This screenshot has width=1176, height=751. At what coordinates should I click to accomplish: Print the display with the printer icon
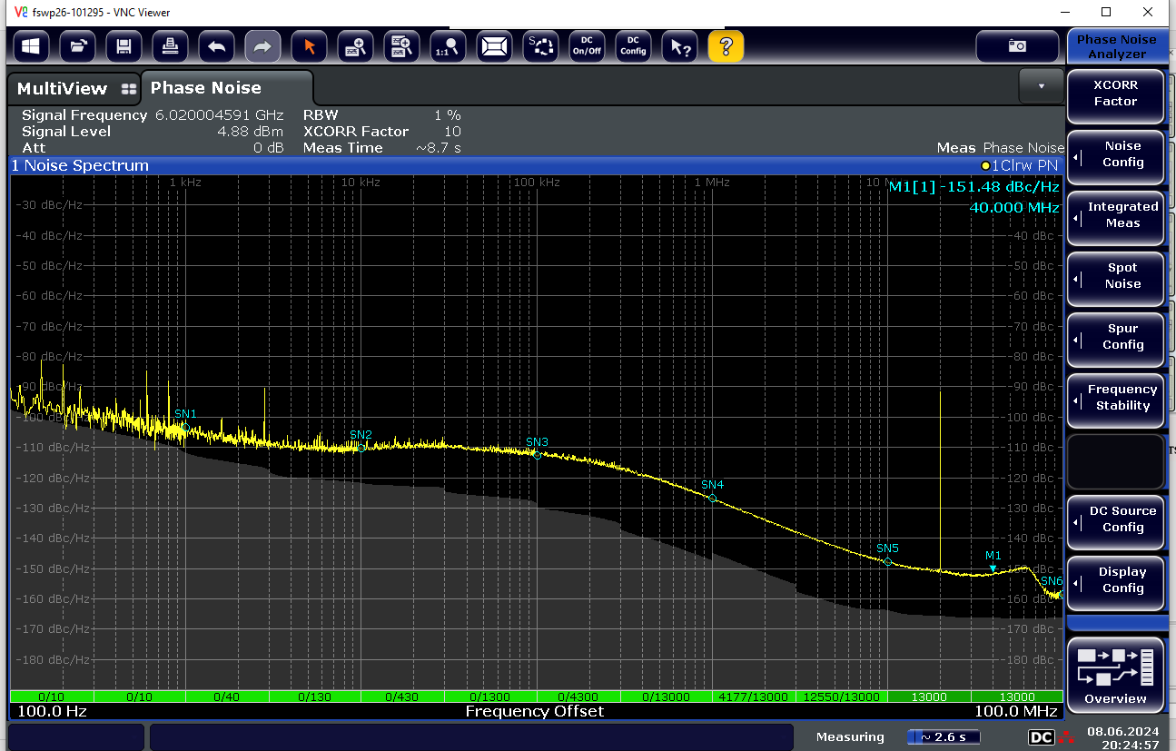[x=170, y=46]
